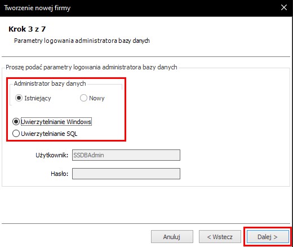The height and width of the screenshot is (247, 293).
Task: Click the SSDBAdmin text in user field
Action: (x=88, y=155)
